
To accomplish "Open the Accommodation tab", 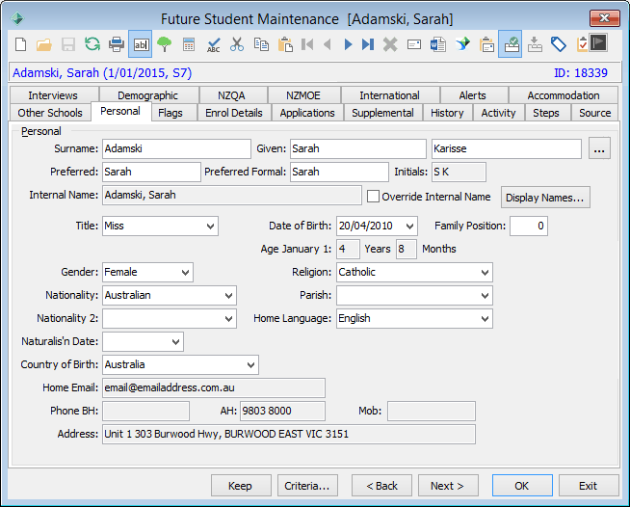I will (564, 95).
